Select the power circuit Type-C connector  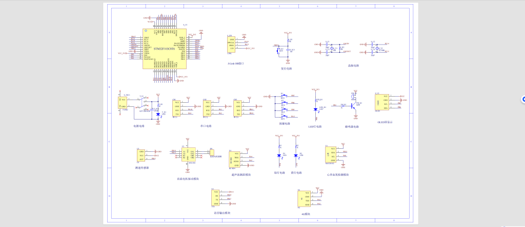pyautogui.click(x=123, y=103)
